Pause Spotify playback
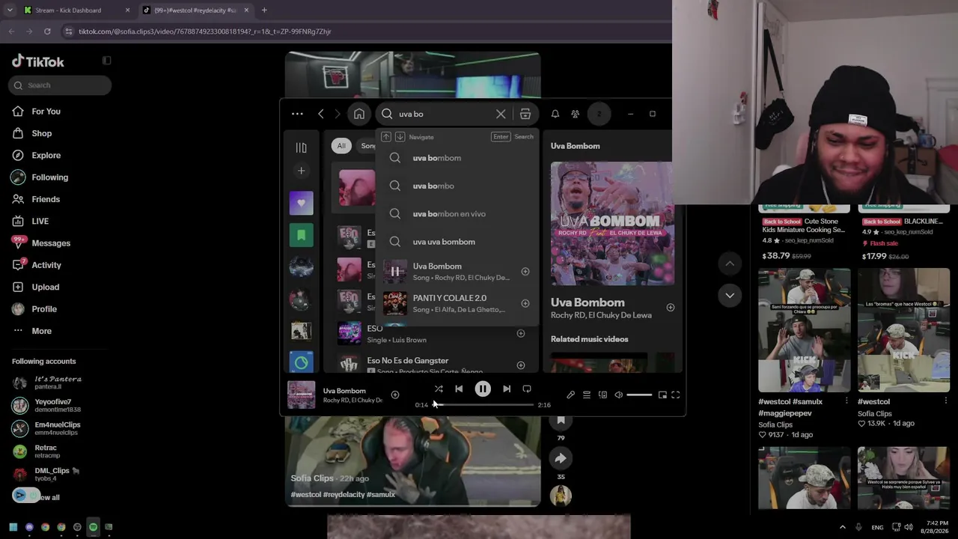The image size is (958, 539). point(483,389)
